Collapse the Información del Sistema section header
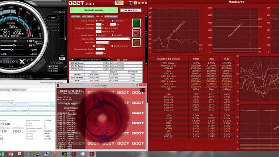This screenshot has width=279, height=157. (x=91, y=60)
